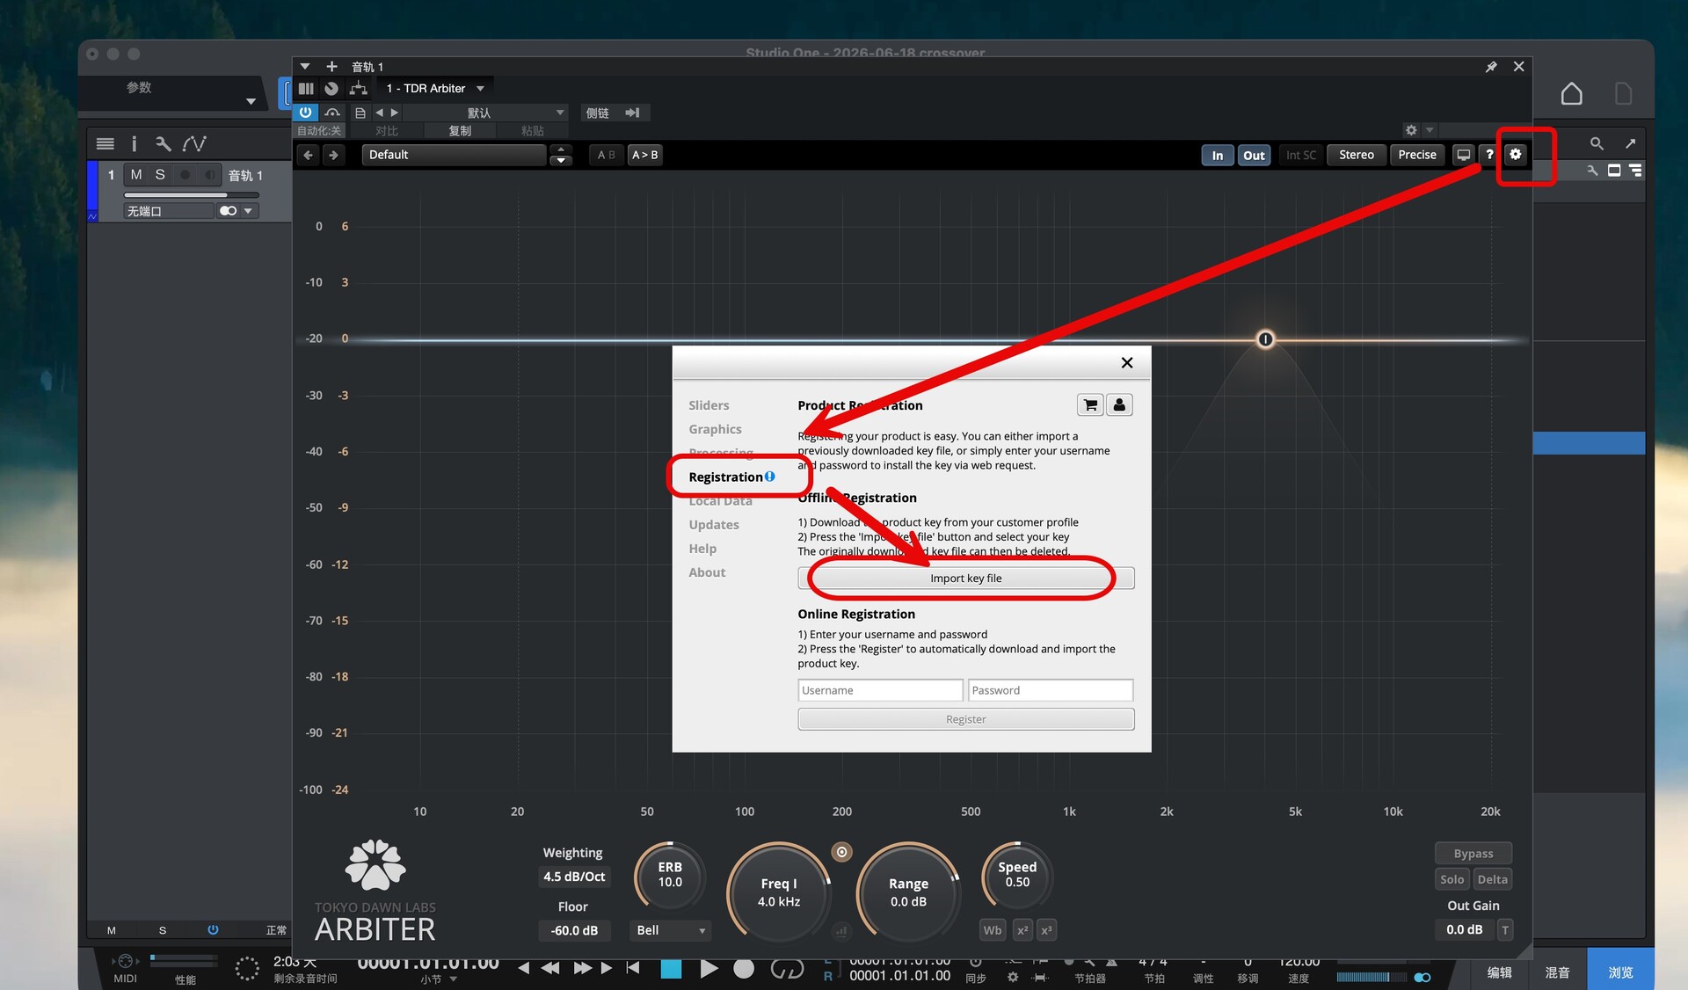This screenshot has width=1688, height=990.
Task: Click the Precise quality mode button
Action: (1417, 155)
